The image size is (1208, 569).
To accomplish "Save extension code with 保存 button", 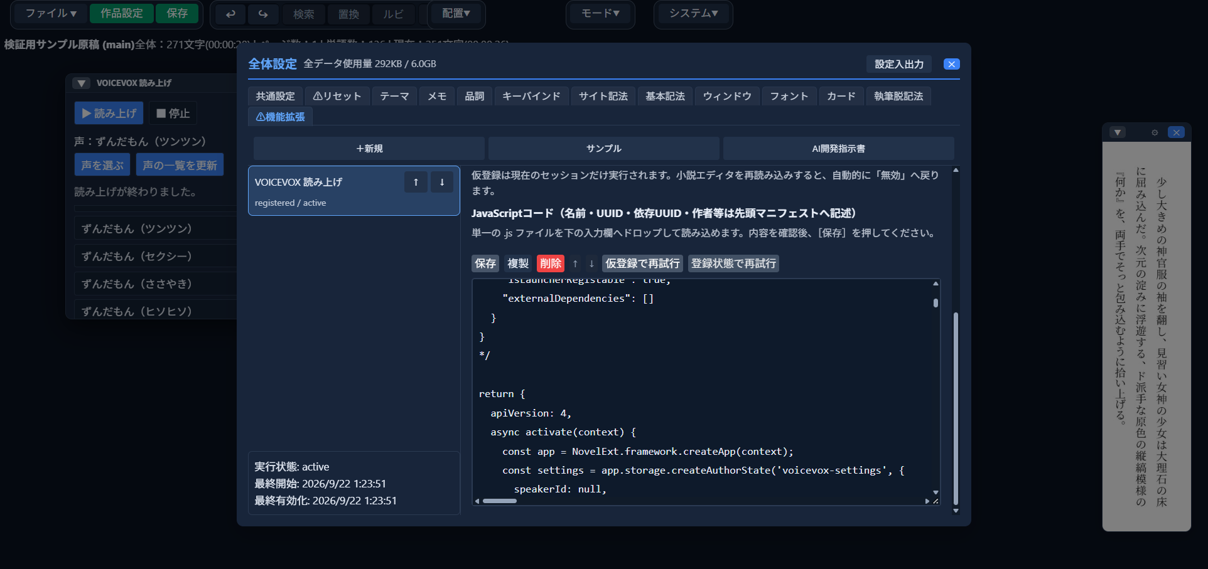I will [485, 263].
